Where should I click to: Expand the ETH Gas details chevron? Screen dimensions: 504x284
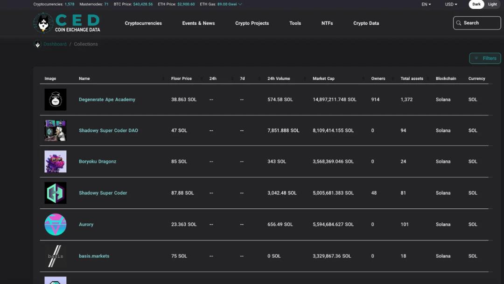point(240,4)
